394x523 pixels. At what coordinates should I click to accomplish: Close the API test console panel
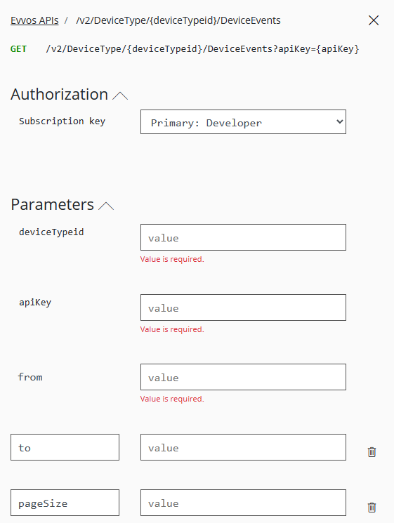click(374, 20)
